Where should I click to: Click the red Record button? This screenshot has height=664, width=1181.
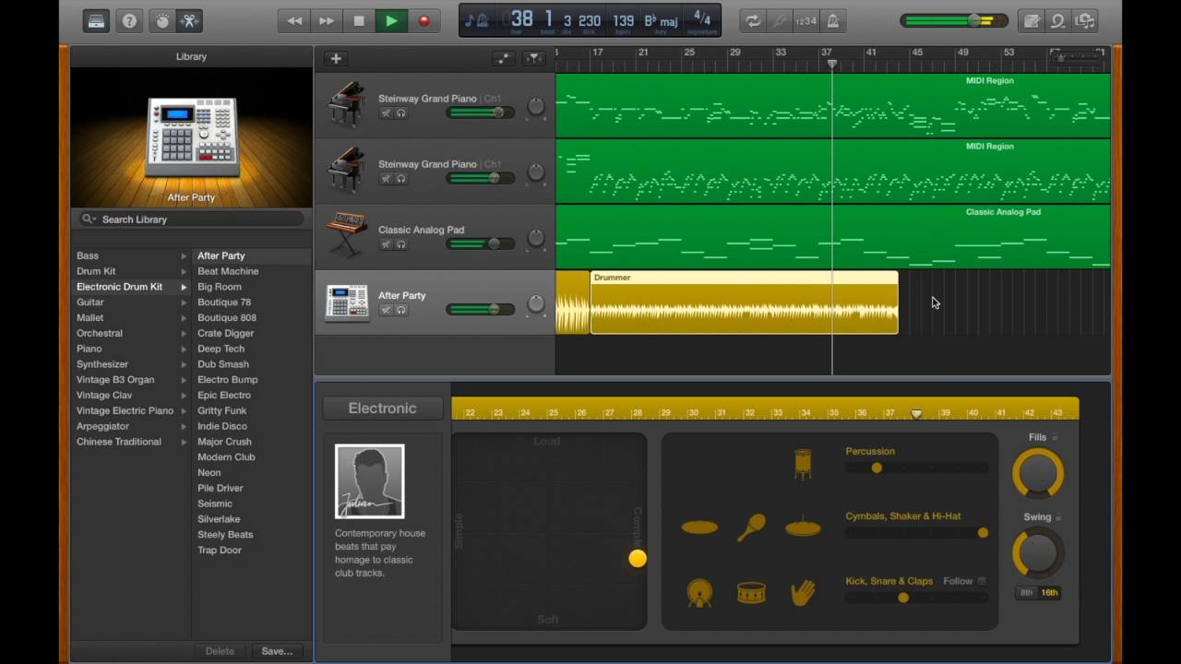point(424,20)
